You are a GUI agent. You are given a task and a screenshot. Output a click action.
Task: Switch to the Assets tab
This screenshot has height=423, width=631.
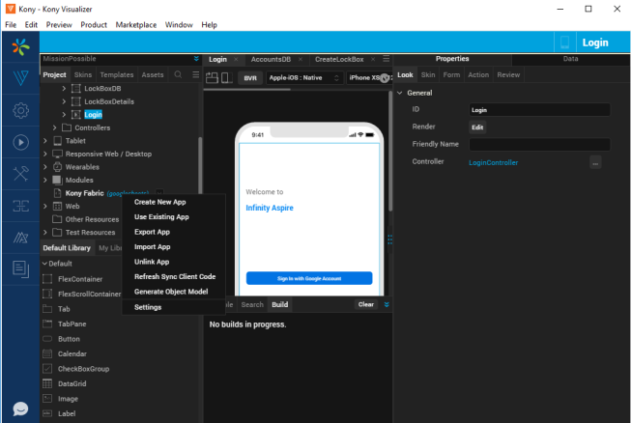click(x=153, y=74)
